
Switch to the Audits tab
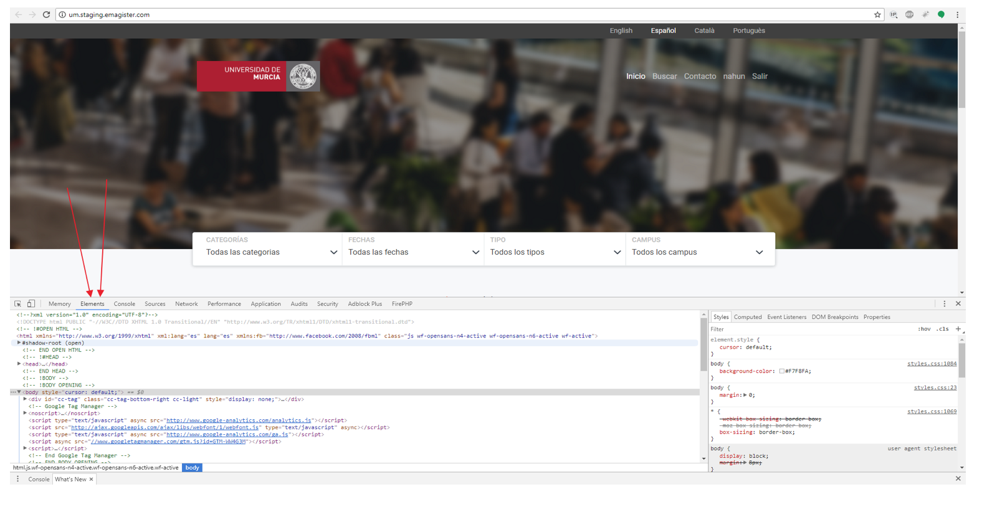299,304
